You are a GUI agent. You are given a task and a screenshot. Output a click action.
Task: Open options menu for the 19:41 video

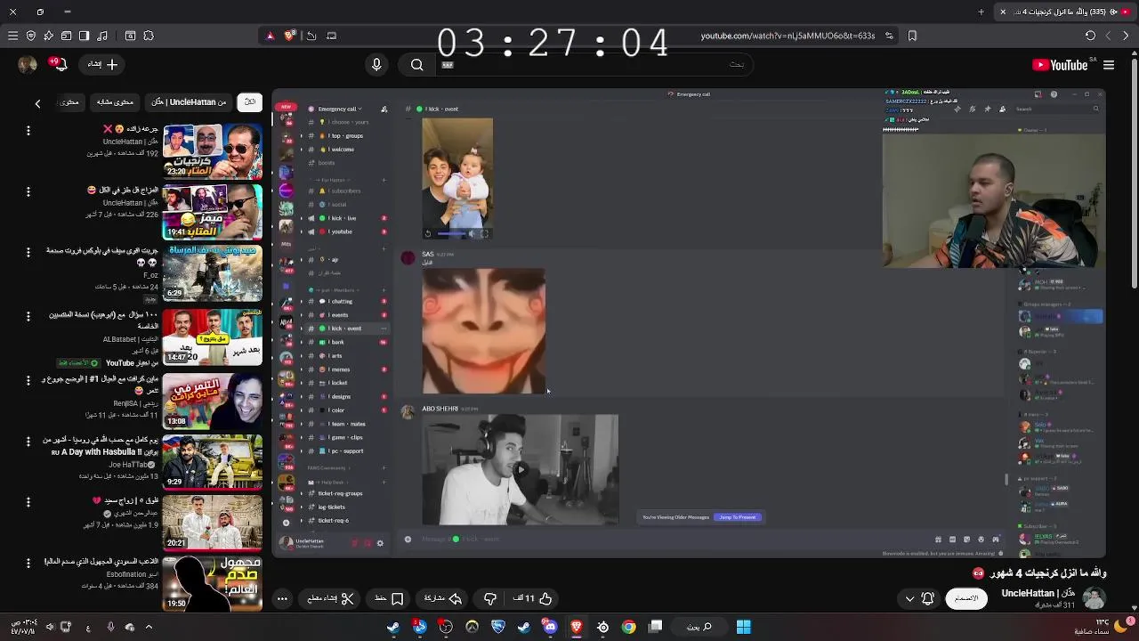coord(28,192)
